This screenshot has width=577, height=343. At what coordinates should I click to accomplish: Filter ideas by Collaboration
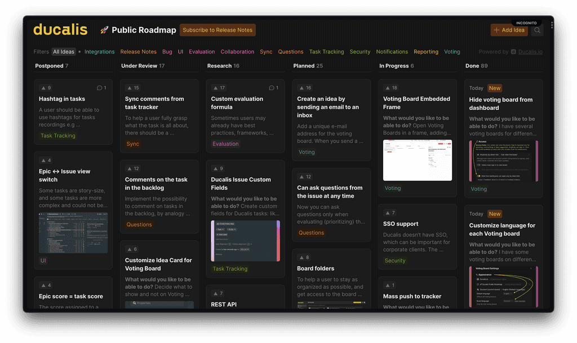pyautogui.click(x=237, y=52)
